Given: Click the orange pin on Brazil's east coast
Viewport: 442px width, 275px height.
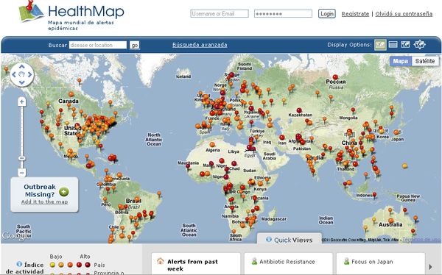Looking at the screenshot, I should (x=159, y=193).
